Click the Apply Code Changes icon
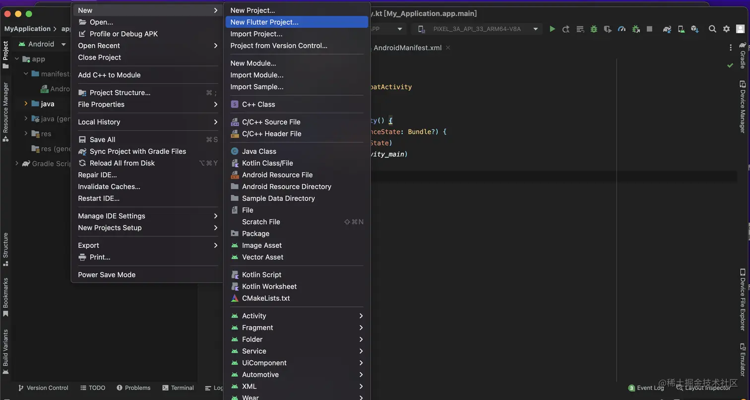This screenshot has height=400, width=750. point(580,29)
